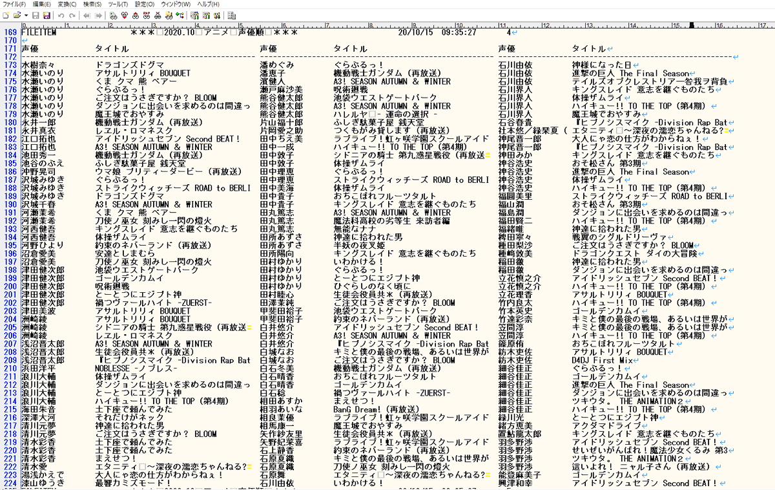The width and height of the screenshot is (775, 490).
Task: Undo the last edit
Action: [x=61, y=15]
